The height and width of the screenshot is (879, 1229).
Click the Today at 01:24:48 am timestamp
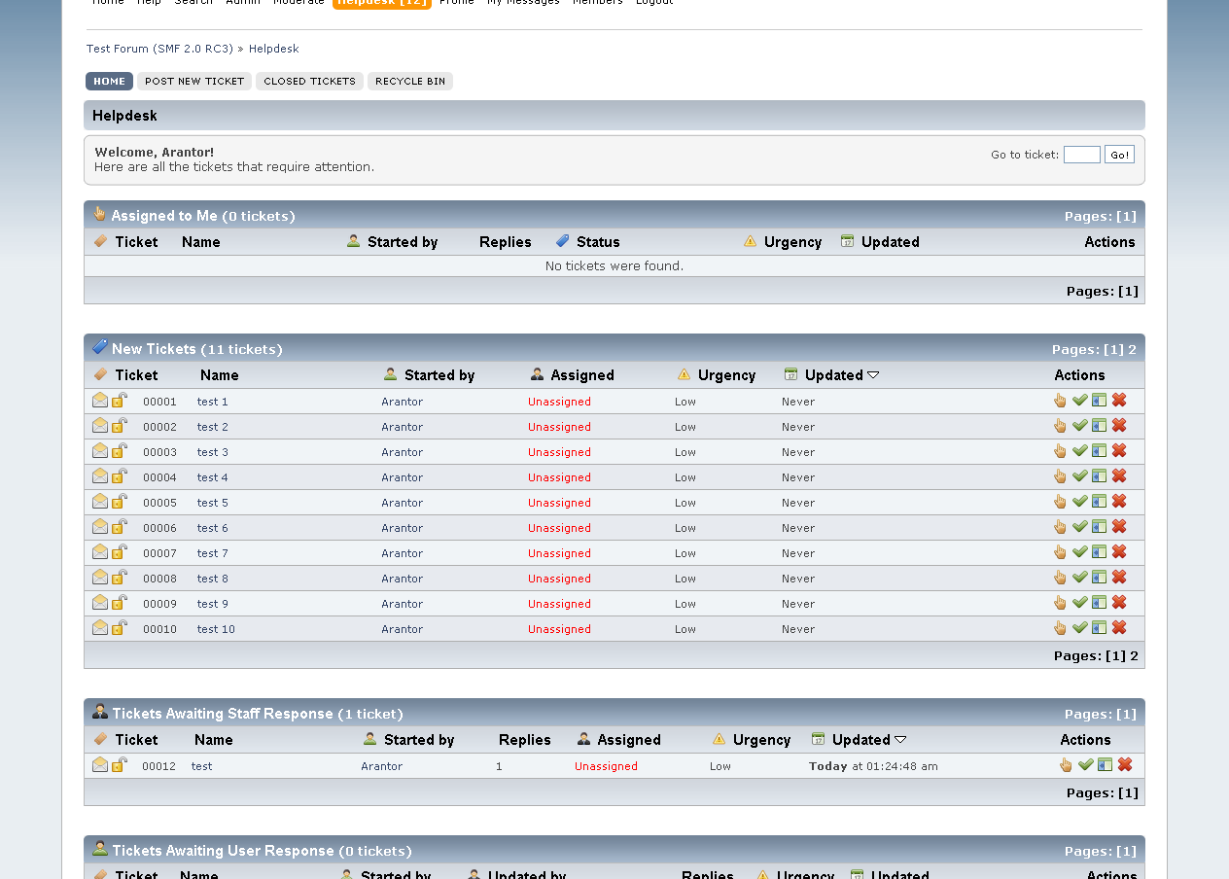(x=873, y=766)
